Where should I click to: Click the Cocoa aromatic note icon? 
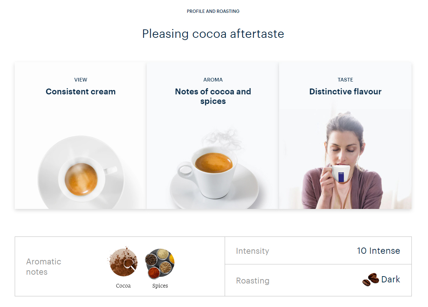123,262
